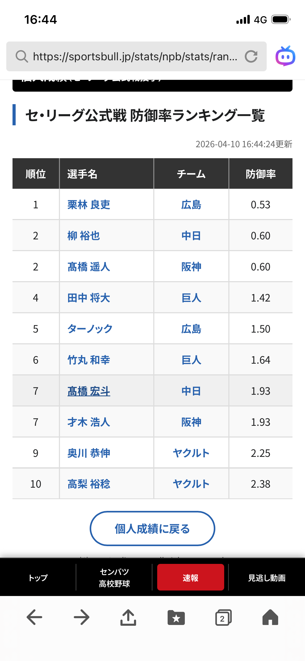Open 阪神 team link for 才木 浩人
The height and width of the screenshot is (661, 305).
click(x=191, y=422)
